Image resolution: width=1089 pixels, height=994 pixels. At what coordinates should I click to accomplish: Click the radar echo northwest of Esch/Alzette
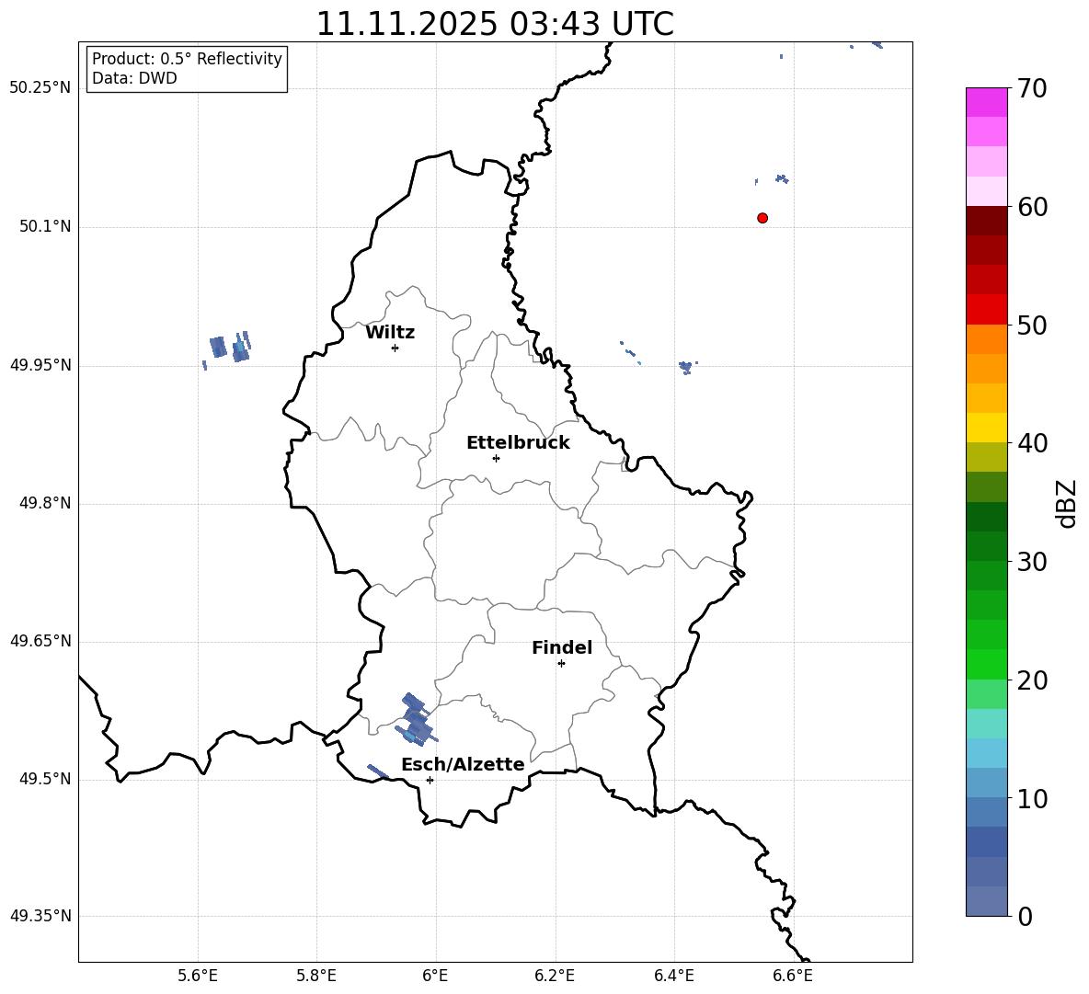point(416,720)
